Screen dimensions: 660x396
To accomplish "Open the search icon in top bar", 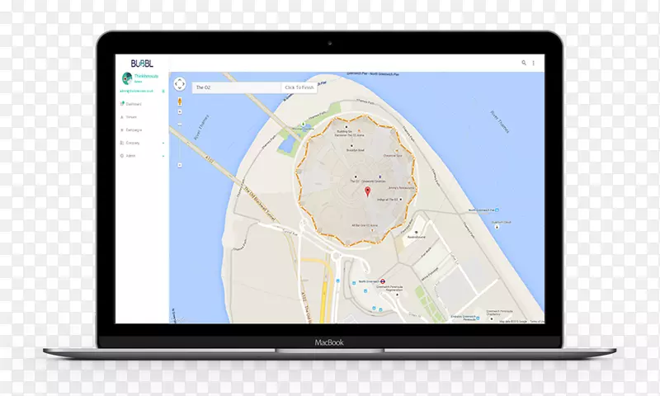I will tap(524, 63).
